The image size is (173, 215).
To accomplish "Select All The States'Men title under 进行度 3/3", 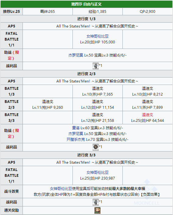I will click(97, 162).
